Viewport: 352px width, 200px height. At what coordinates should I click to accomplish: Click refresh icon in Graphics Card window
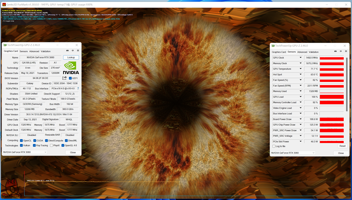point(73,51)
